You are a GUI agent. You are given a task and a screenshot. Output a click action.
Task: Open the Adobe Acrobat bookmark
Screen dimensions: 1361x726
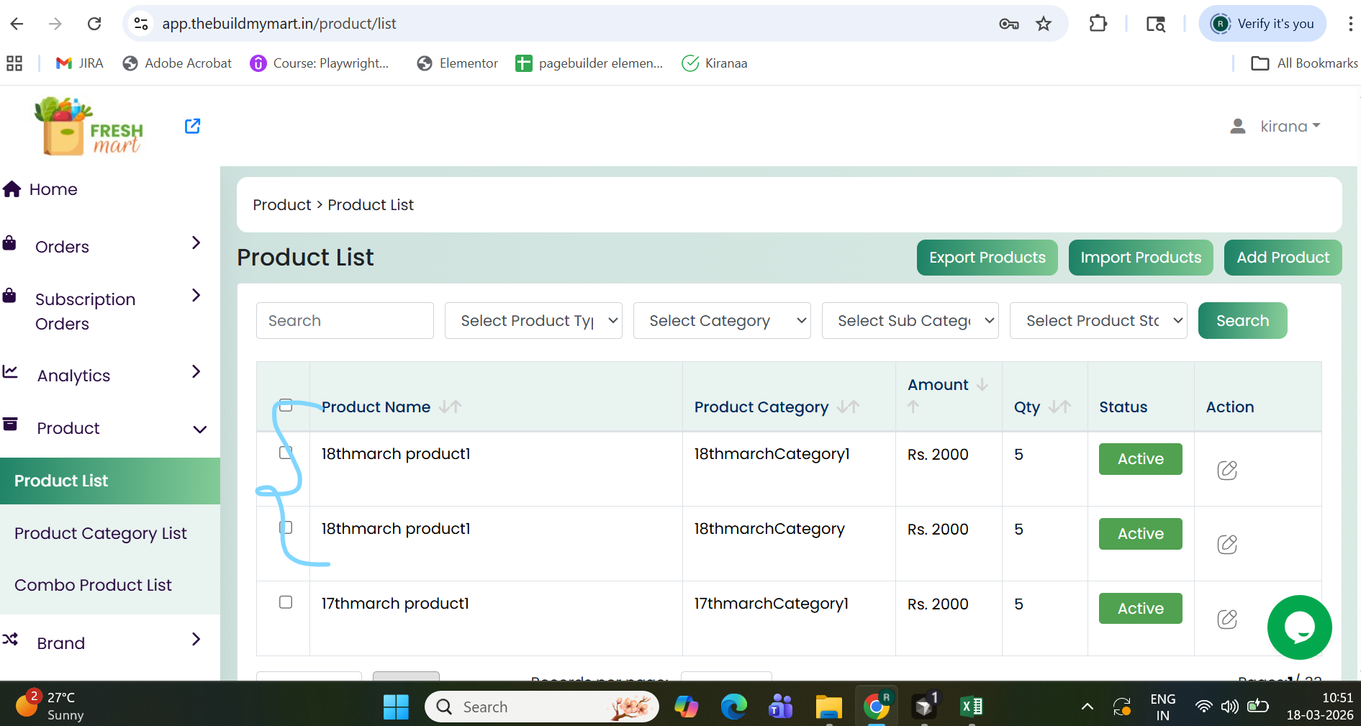pos(178,63)
